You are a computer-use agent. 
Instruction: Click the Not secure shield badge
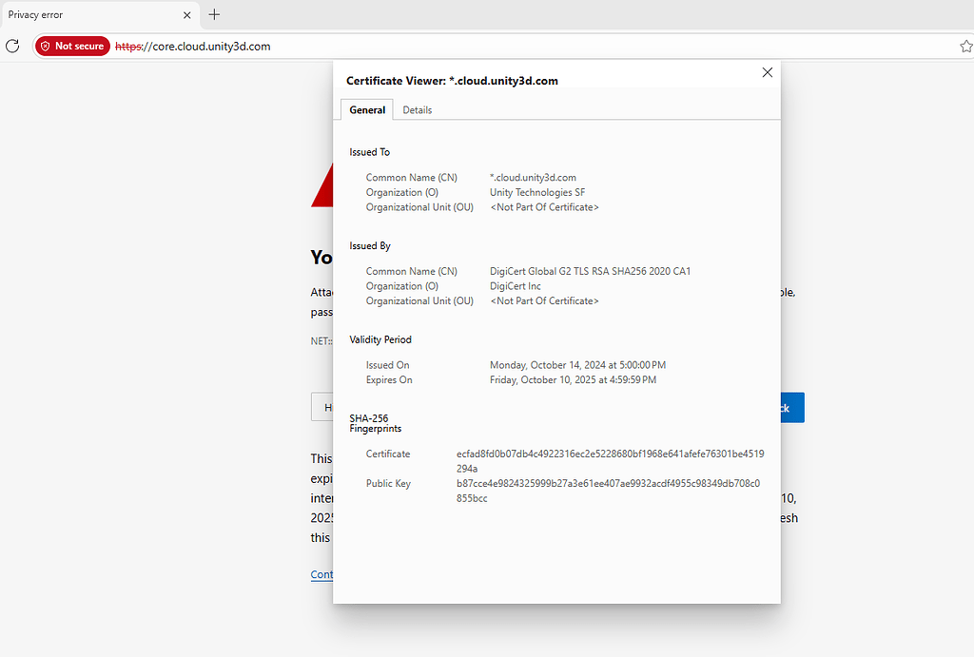click(x=71, y=46)
